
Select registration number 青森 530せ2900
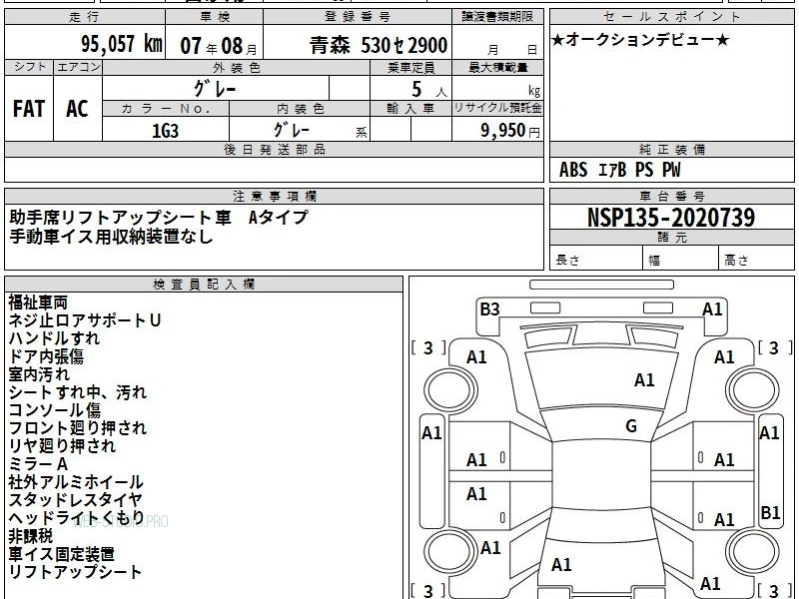pyautogui.click(x=379, y=45)
